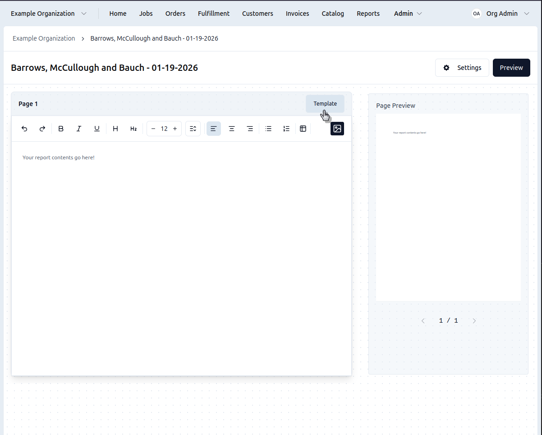This screenshot has height=435, width=542.
Task: Expand the Admin menu
Action: [x=408, y=14]
